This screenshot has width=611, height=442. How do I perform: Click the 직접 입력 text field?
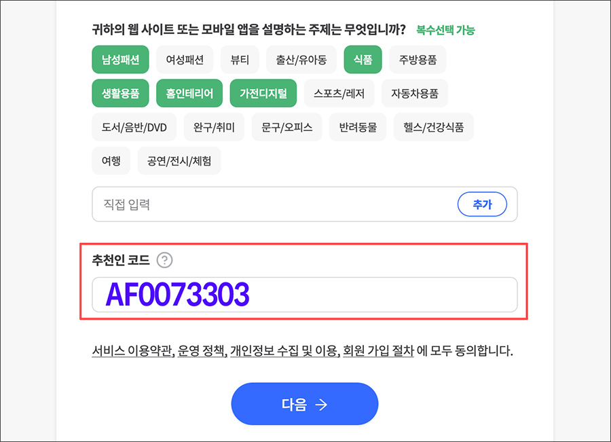click(273, 204)
